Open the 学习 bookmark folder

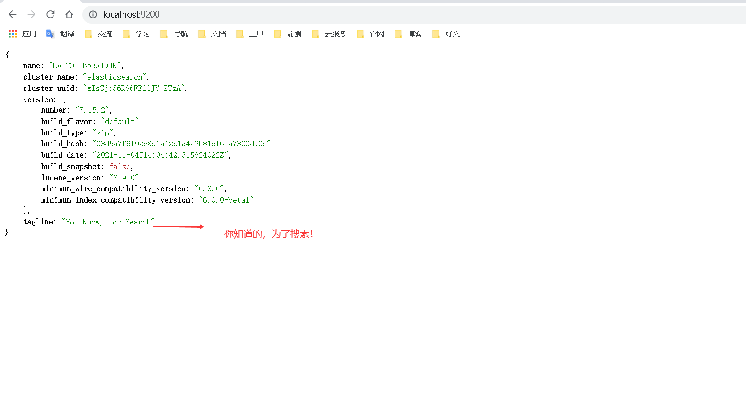(136, 34)
